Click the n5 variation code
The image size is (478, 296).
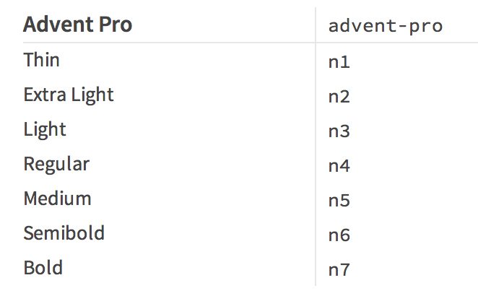[339, 200]
